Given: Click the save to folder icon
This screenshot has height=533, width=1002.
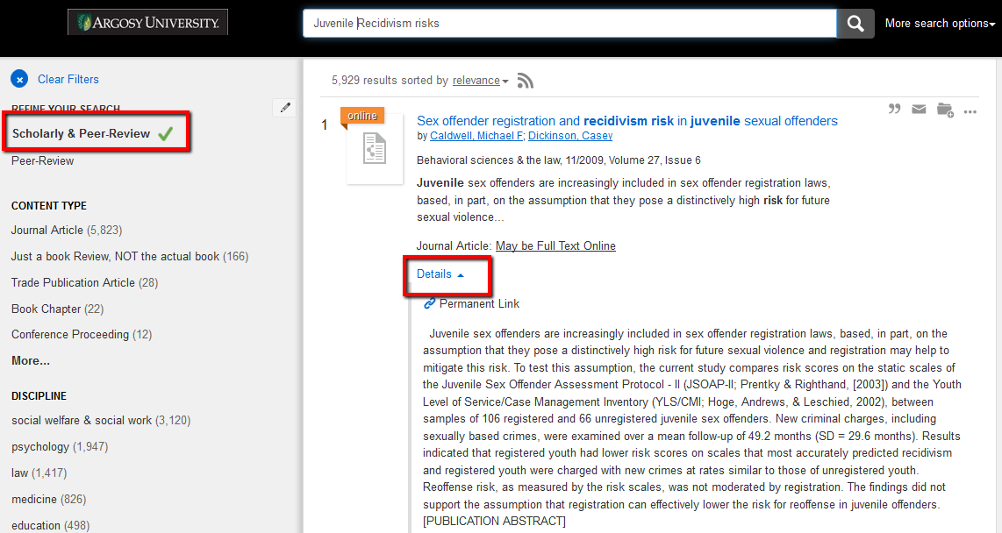Looking at the screenshot, I should (944, 110).
